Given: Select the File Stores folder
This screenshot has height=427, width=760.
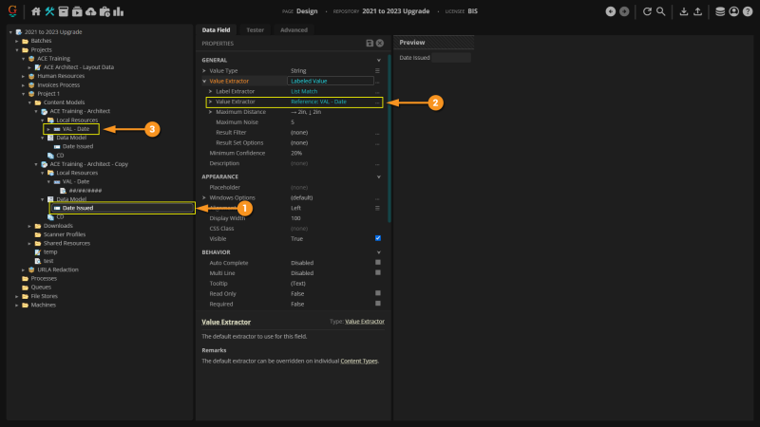Looking at the screenshot, I should pos(44,296).
